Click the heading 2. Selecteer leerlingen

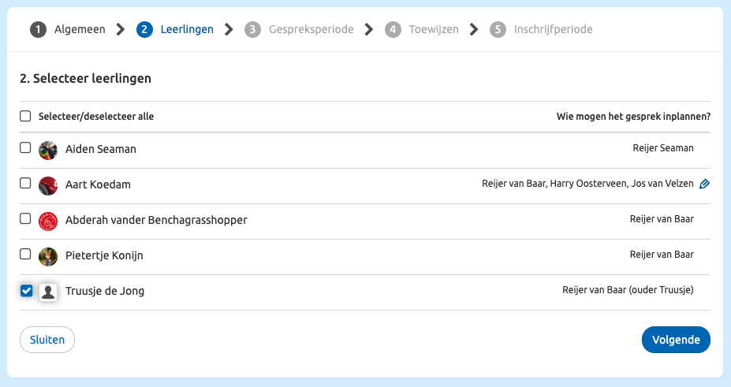pyautogui.click(x=85, y=78)
